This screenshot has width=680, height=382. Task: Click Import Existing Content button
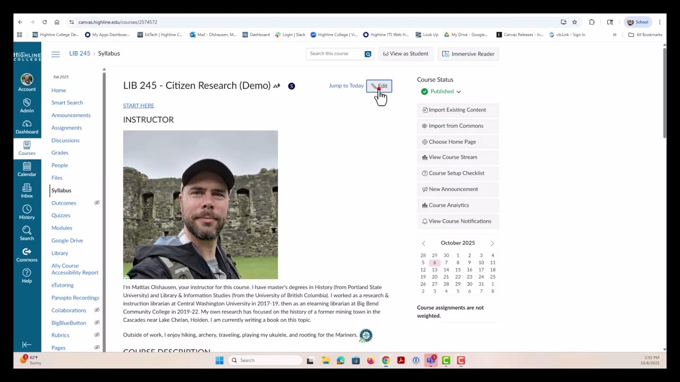pos(457,110)
